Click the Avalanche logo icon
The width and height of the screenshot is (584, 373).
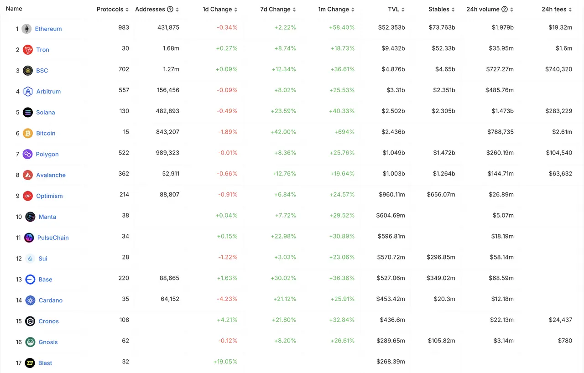point(28,175)
